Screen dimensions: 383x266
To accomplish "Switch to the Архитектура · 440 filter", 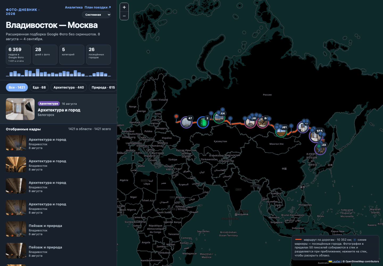I will point(69,87).
